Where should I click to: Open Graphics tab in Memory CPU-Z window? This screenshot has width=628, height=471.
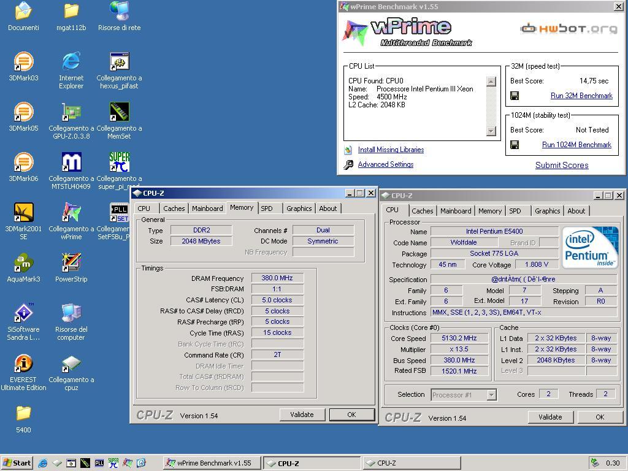tap(299, 209)
